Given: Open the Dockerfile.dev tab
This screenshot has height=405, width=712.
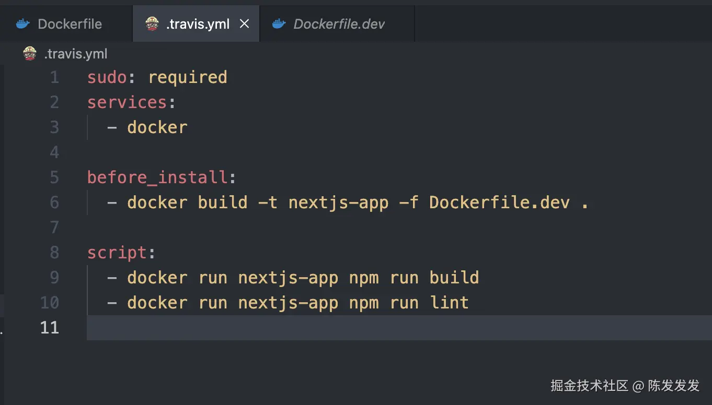Looking at the screenshot, I should pos(339,24).
